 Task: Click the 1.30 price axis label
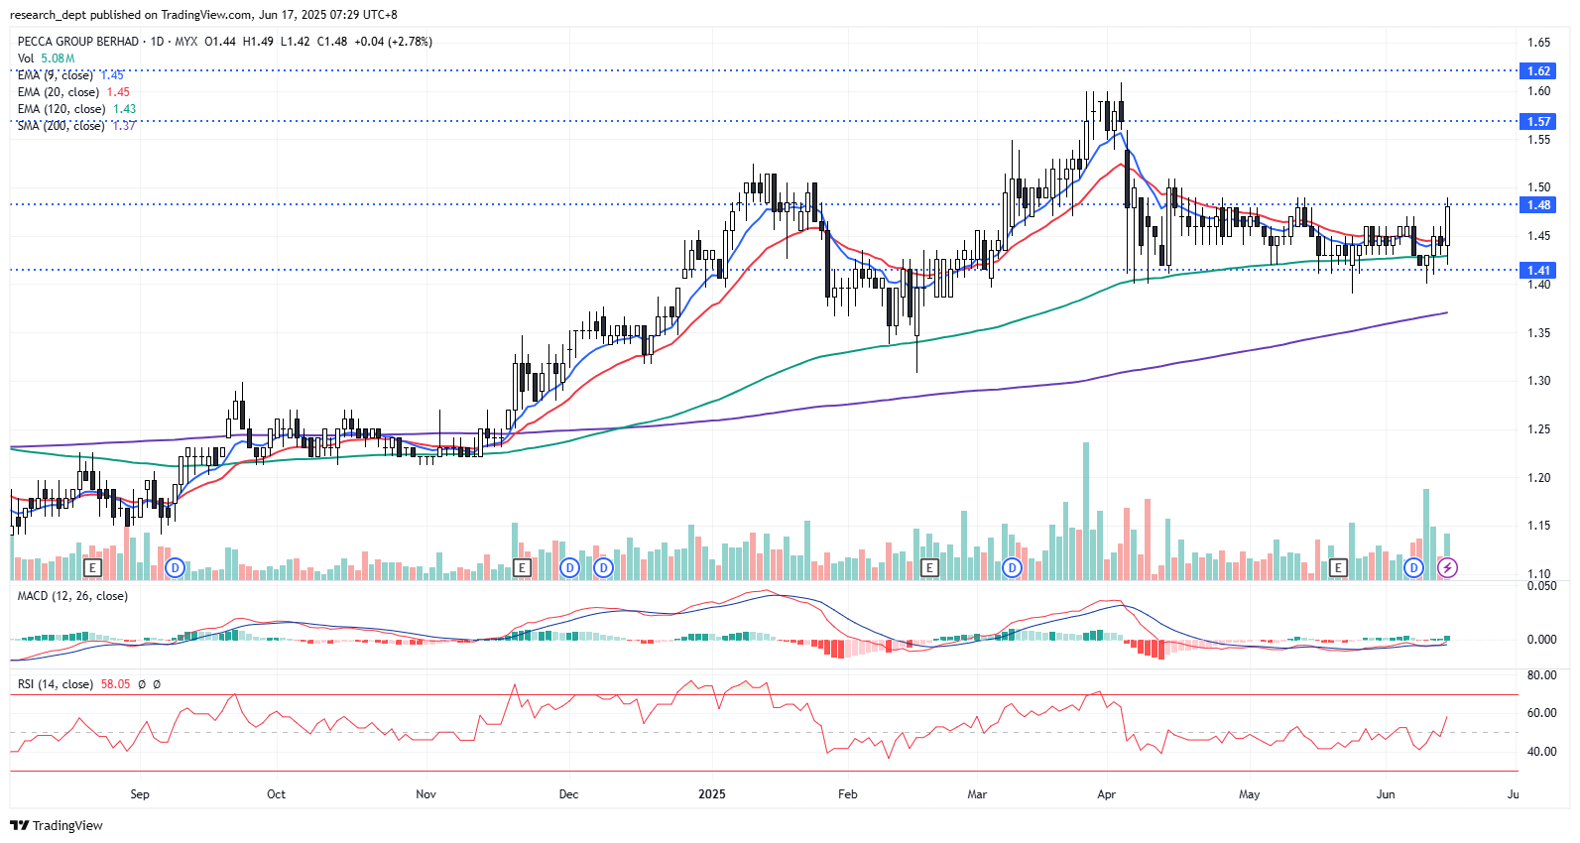click(x=1539, y=381)
